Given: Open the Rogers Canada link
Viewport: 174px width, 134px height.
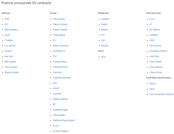Looking at the screenshot, I should coord(12,72).
